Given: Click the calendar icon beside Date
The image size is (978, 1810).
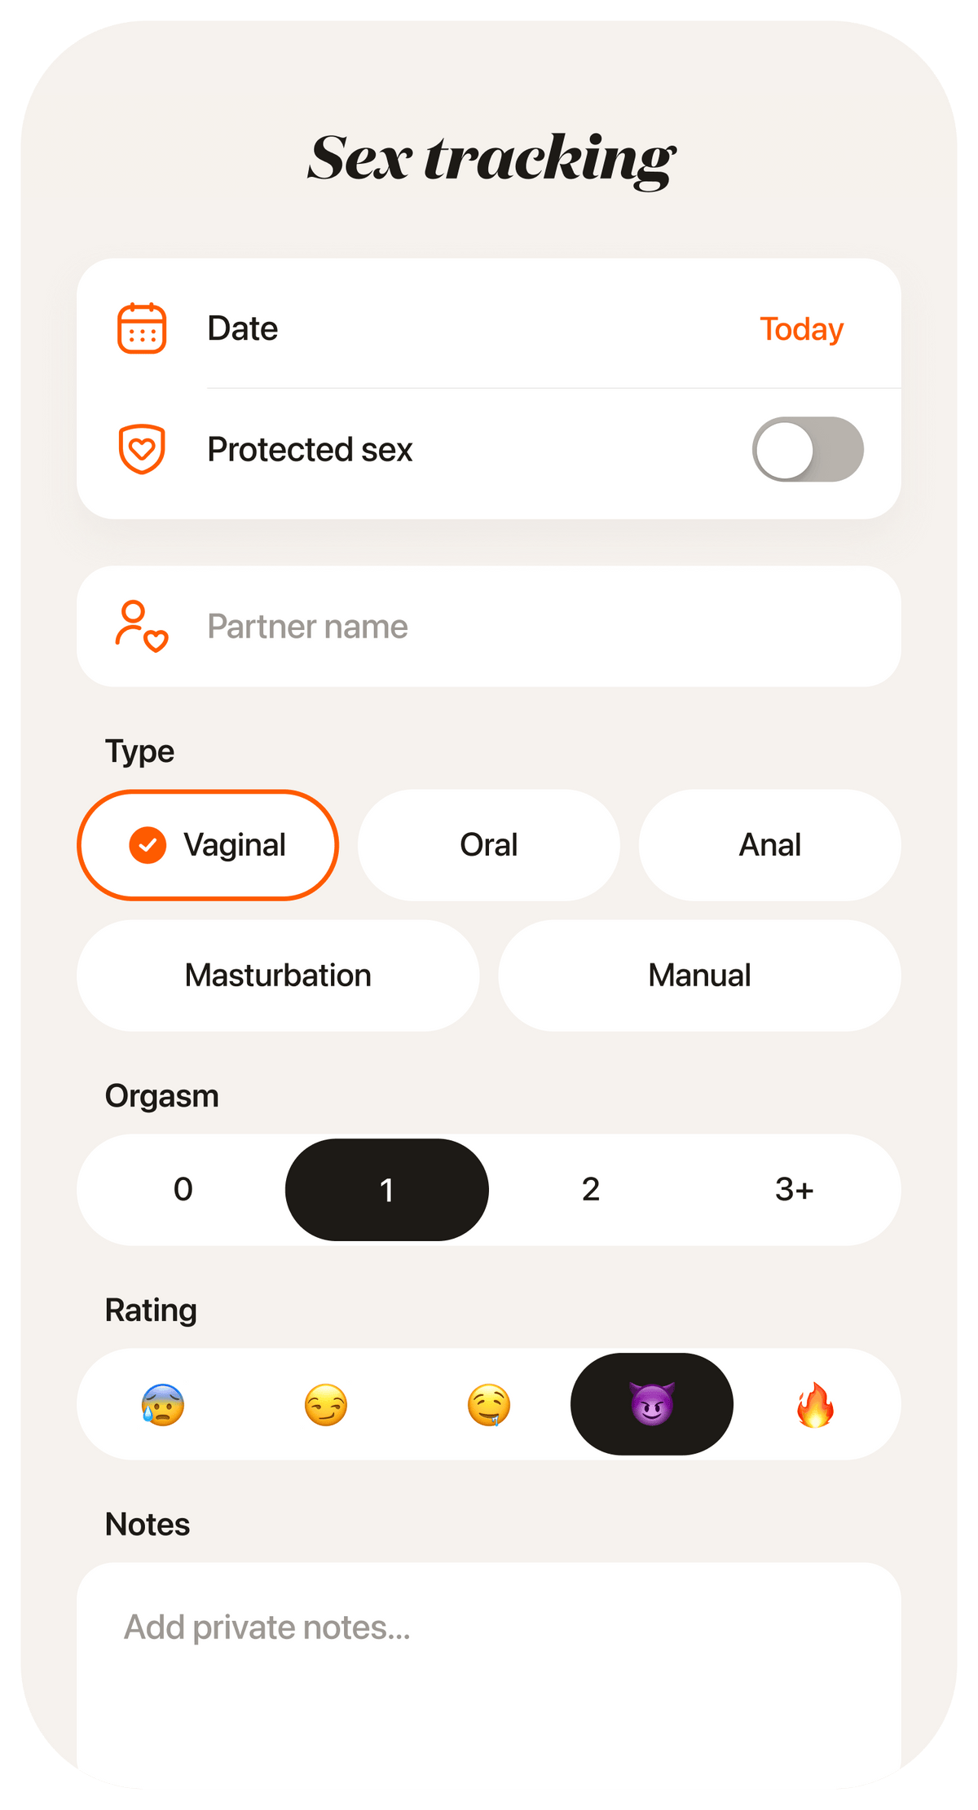Looking at the screenshot, I should (142, 328).
